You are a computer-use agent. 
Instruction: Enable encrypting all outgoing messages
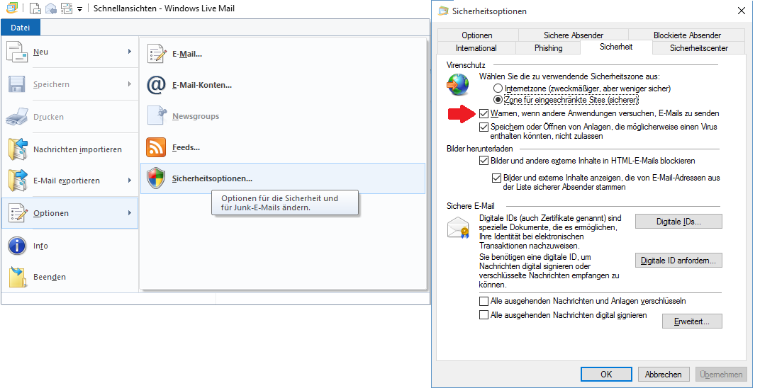click(x=484, y=301)
